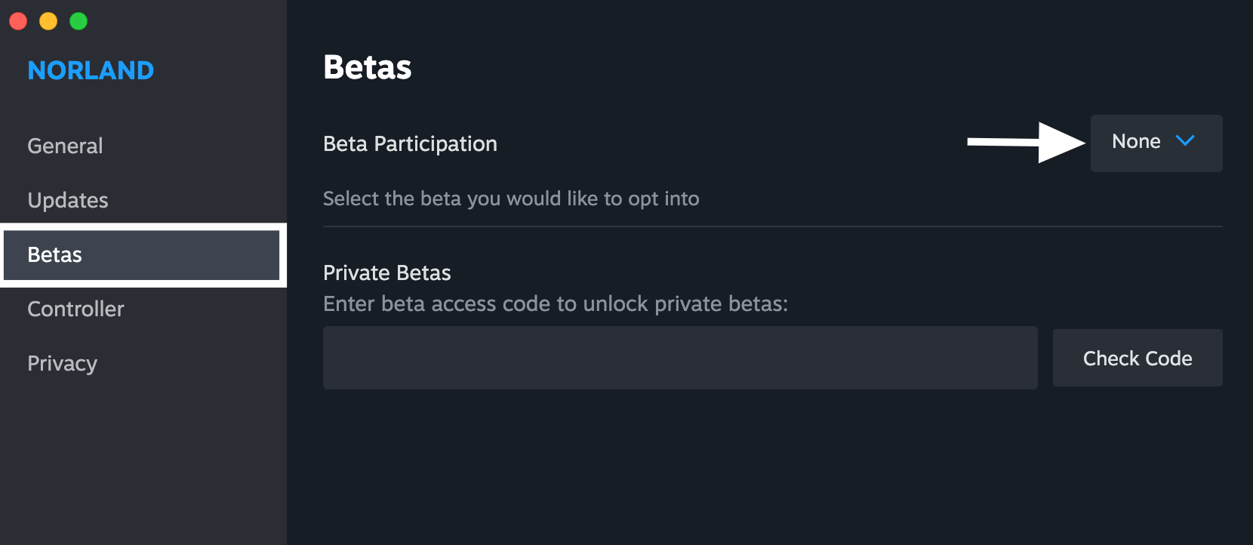Open the General settings tab
This screenshot has width=1253, height=545.
(x=65, y=146)
